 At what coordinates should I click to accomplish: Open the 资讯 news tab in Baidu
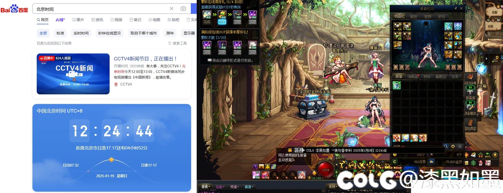point(97,20)
